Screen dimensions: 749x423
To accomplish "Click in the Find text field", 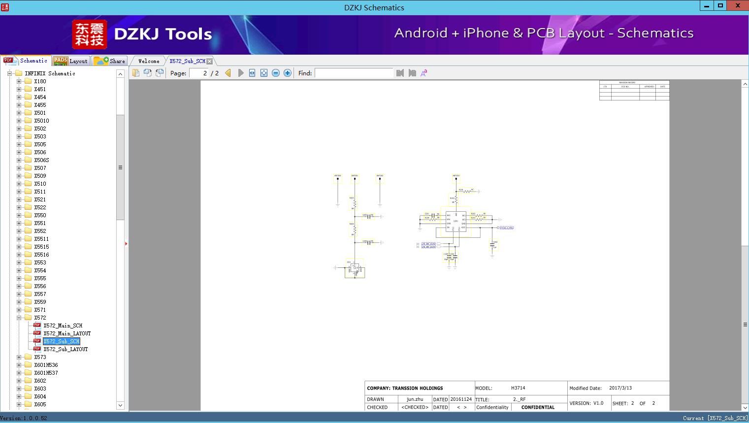I will 354,73.
